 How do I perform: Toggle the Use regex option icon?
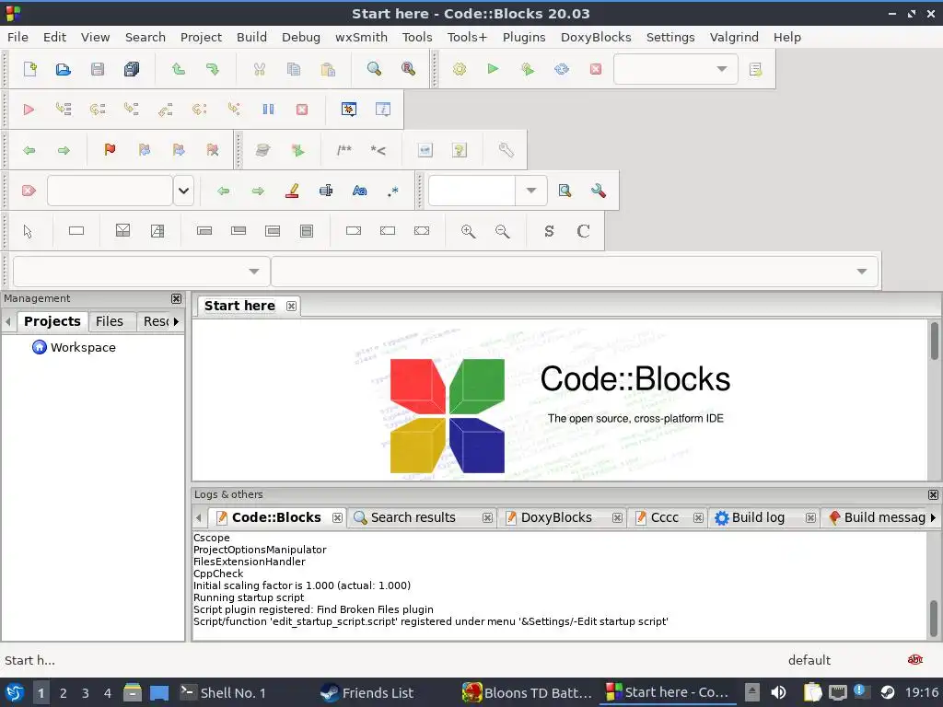coord(393,191)
